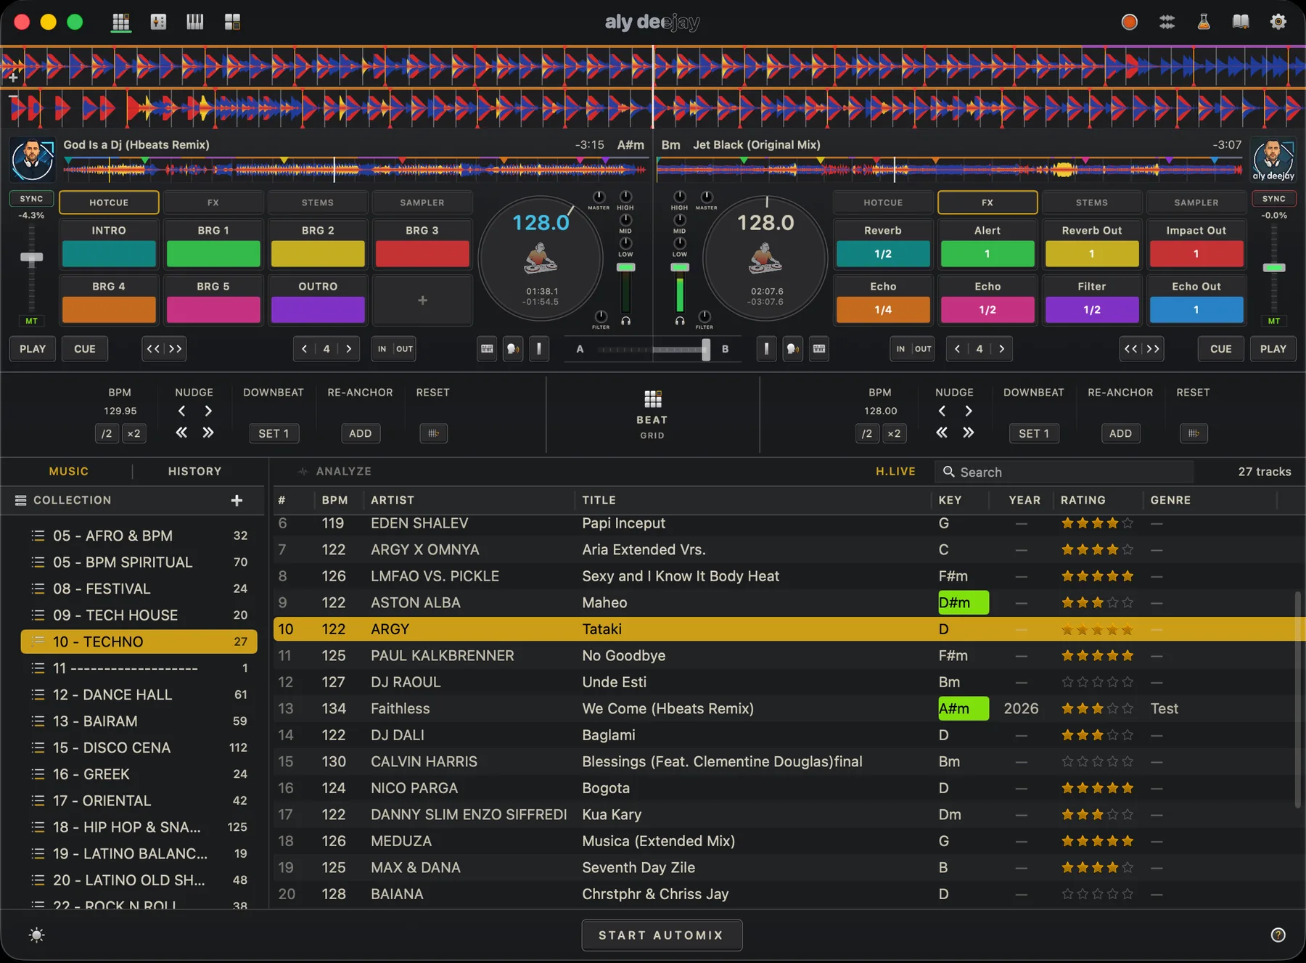Click empty hotcue plus pad on left deck
Viewport: 1306px width, 963px height.
click(422, 300)
